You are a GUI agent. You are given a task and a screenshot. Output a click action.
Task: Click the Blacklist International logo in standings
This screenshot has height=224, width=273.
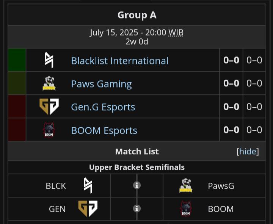pyautogui.click(x=49, y=60)
